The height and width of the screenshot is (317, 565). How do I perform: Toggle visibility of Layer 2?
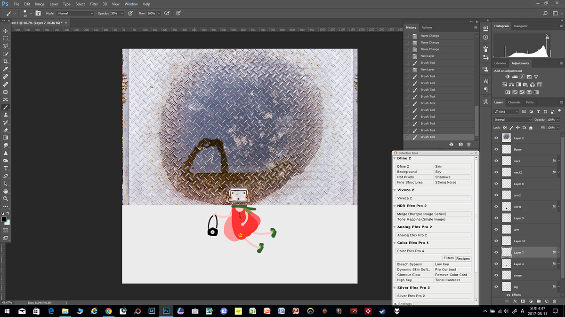click(x=496, y=138)
